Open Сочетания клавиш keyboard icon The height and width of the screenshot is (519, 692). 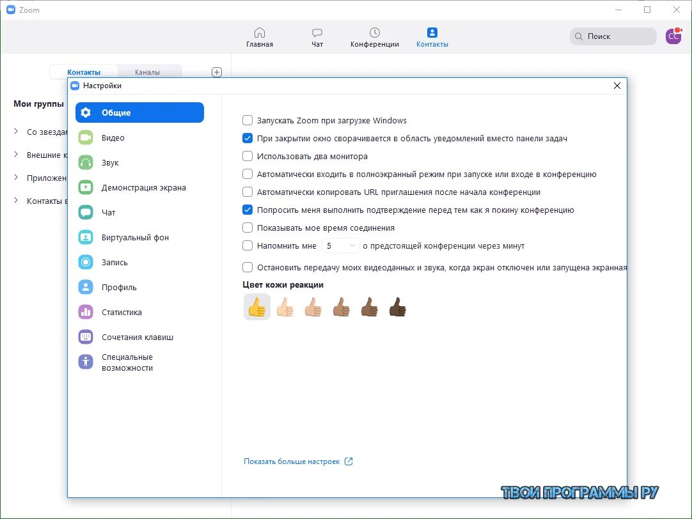tap(86, 337)
